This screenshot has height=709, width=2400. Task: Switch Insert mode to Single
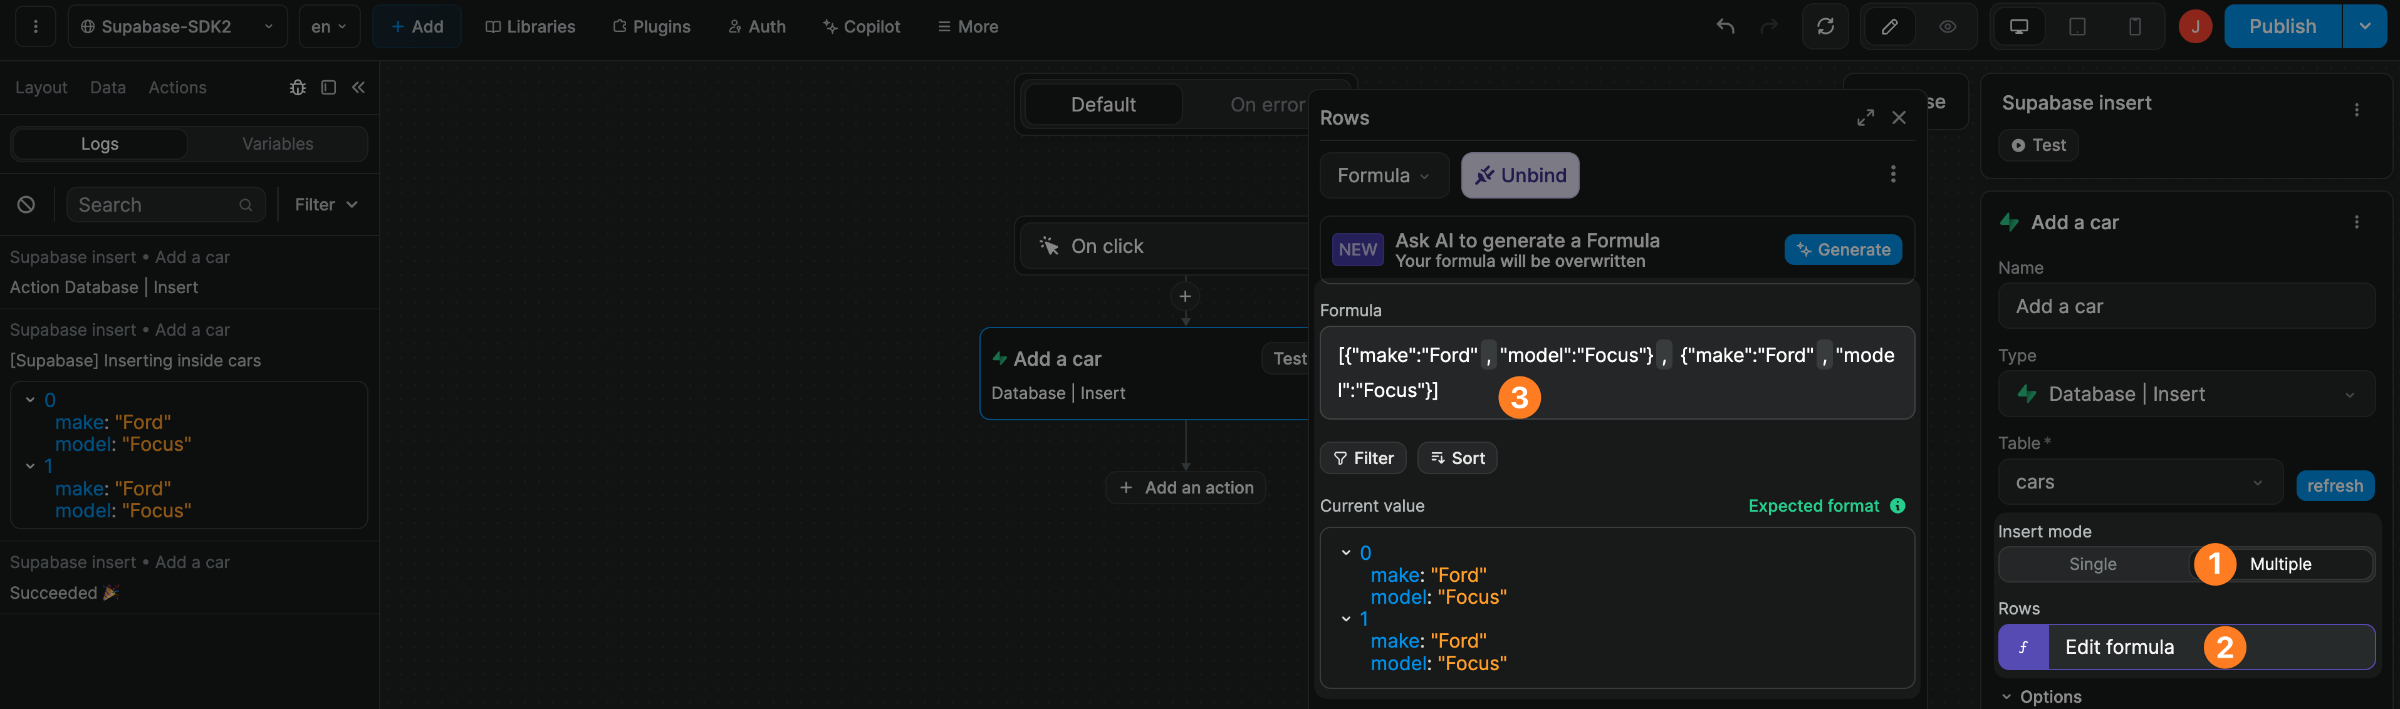2092,564
